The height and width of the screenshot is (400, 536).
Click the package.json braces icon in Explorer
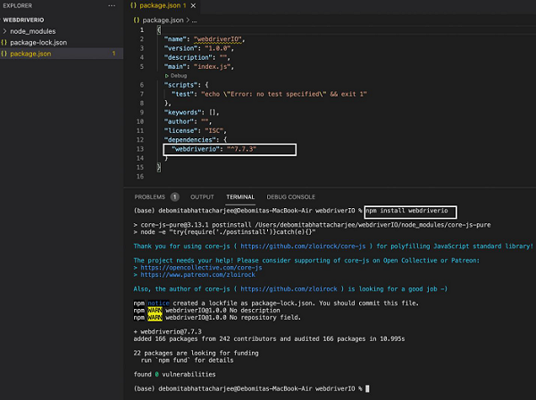(4, 54)
